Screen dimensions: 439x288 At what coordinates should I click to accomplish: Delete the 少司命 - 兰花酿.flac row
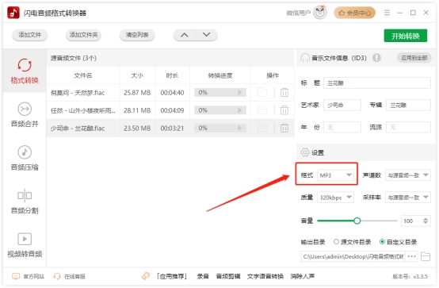284,128
